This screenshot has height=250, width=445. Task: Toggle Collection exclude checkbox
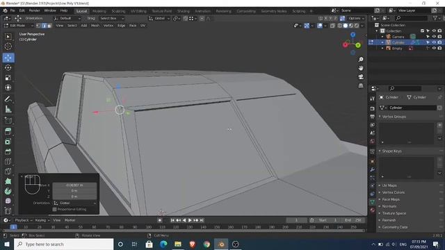pyautogui.click(x=422, y=31)
